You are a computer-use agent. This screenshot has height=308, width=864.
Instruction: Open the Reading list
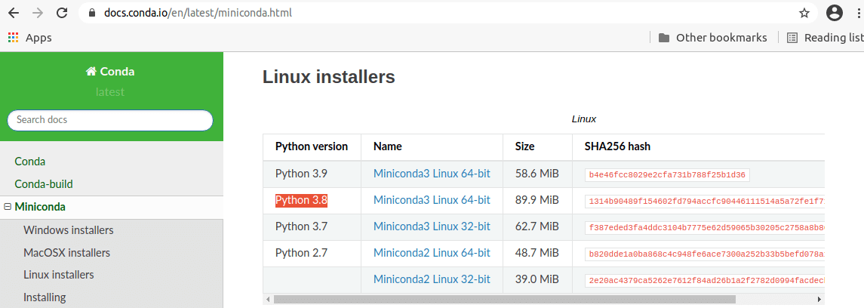point(825,38)
